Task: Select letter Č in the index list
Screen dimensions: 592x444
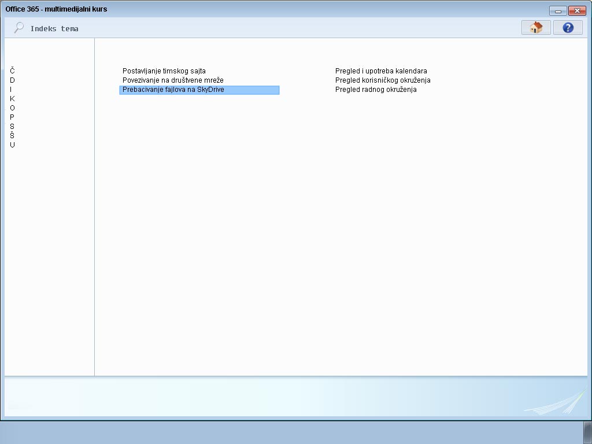Action: pos(12,71)
